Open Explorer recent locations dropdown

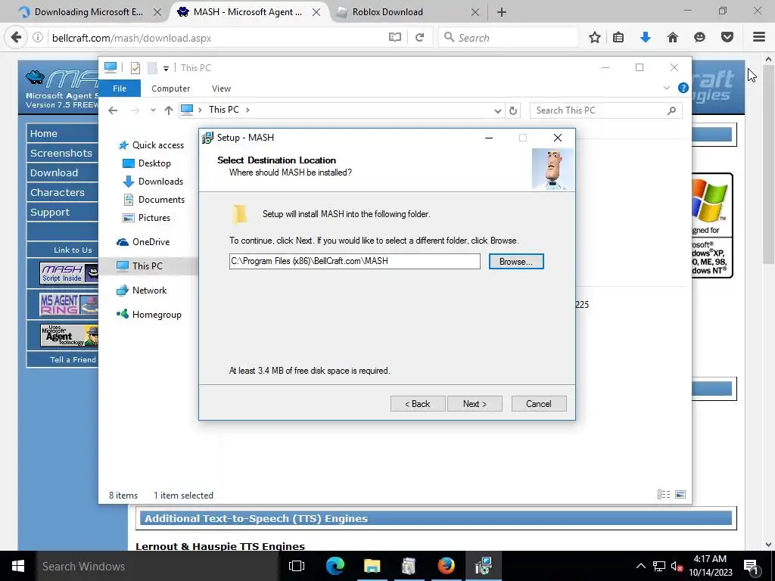pos(153,110)
